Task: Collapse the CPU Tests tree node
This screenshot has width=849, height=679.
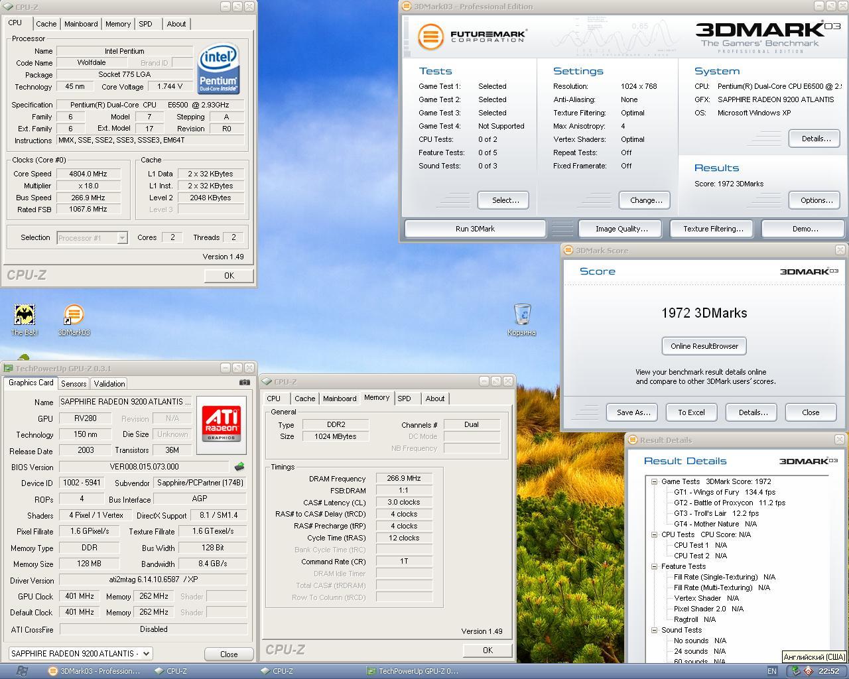Action: (x=654, y=534)
